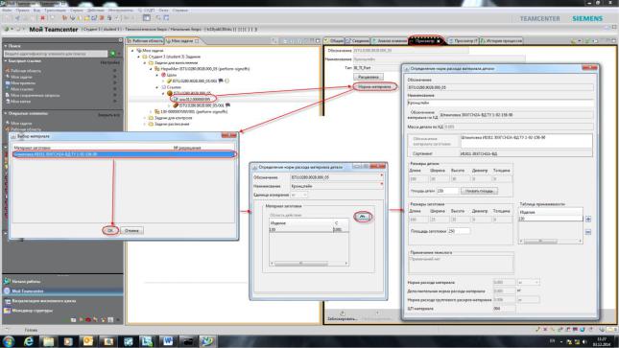Open Microsoft Word from the taskbar

pos(168,341)
